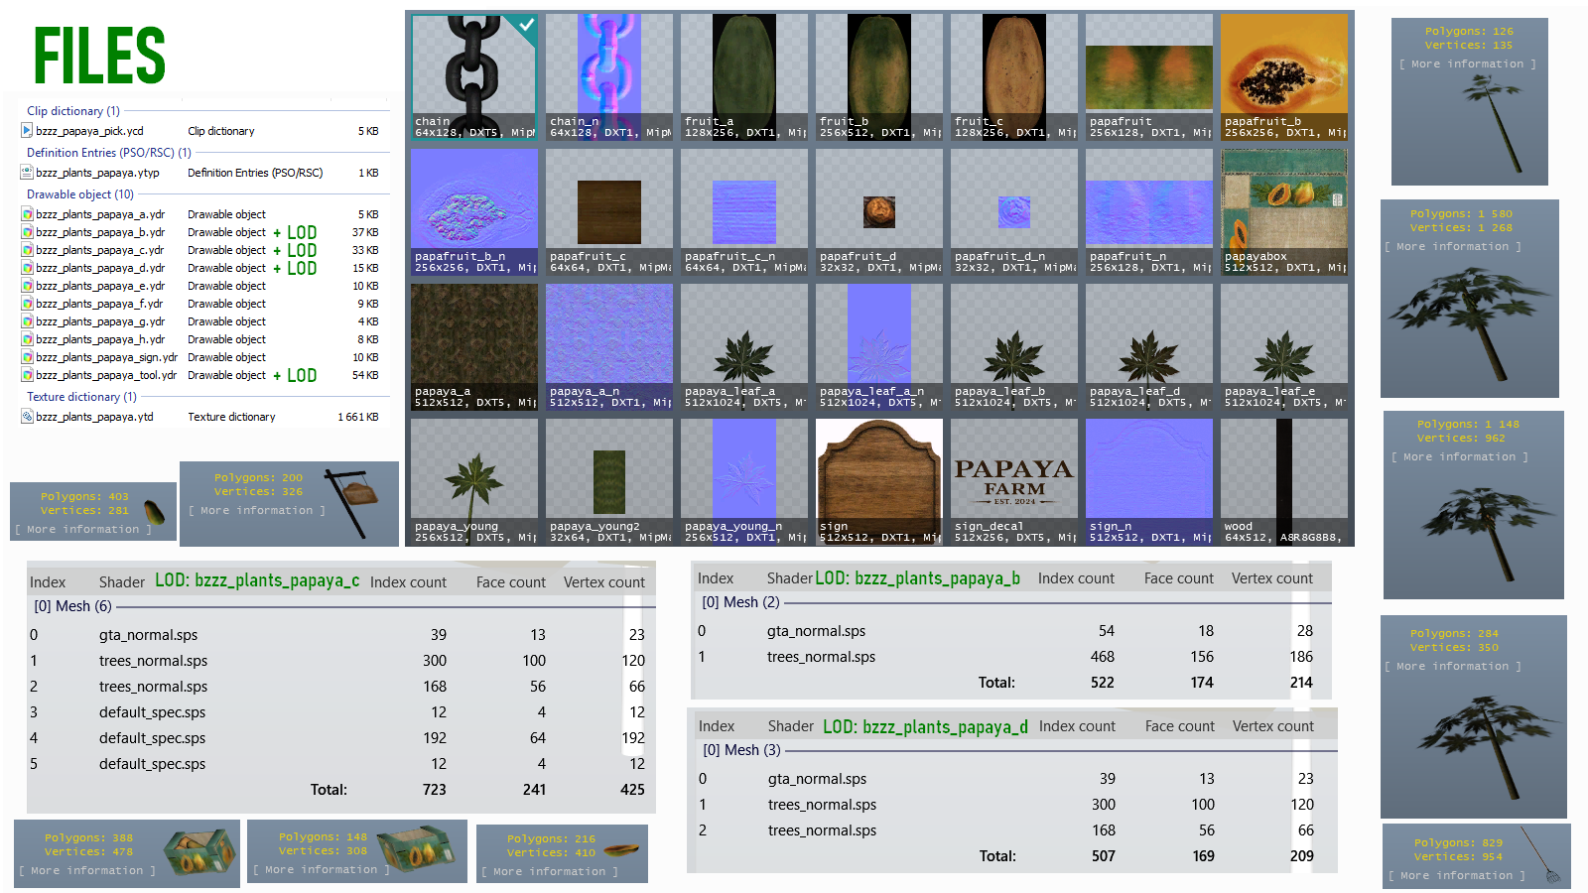Viewport: 1588px width, 893px height.
Task: Click the bzzz_plants_papaya_g.ydr file icon
Action: click(x=27, y=320)
